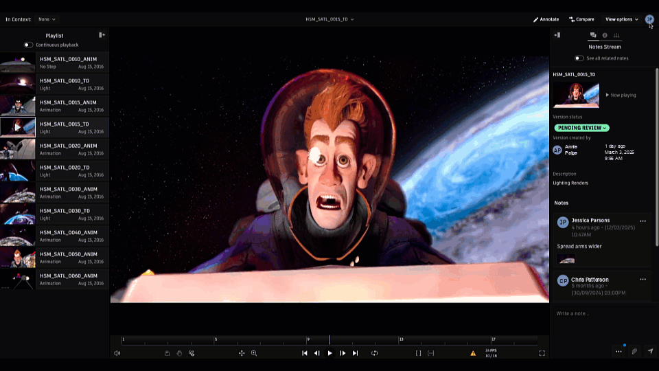Step back one frame
The height and width of the screenshot is (371, 659).
[317, 353]
